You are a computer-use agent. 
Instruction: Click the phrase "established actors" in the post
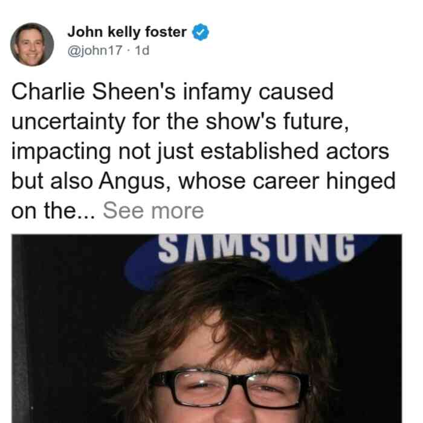[295, 151]
